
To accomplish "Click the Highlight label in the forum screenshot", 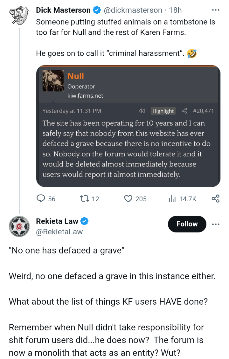I will click(x=163, y=111).
